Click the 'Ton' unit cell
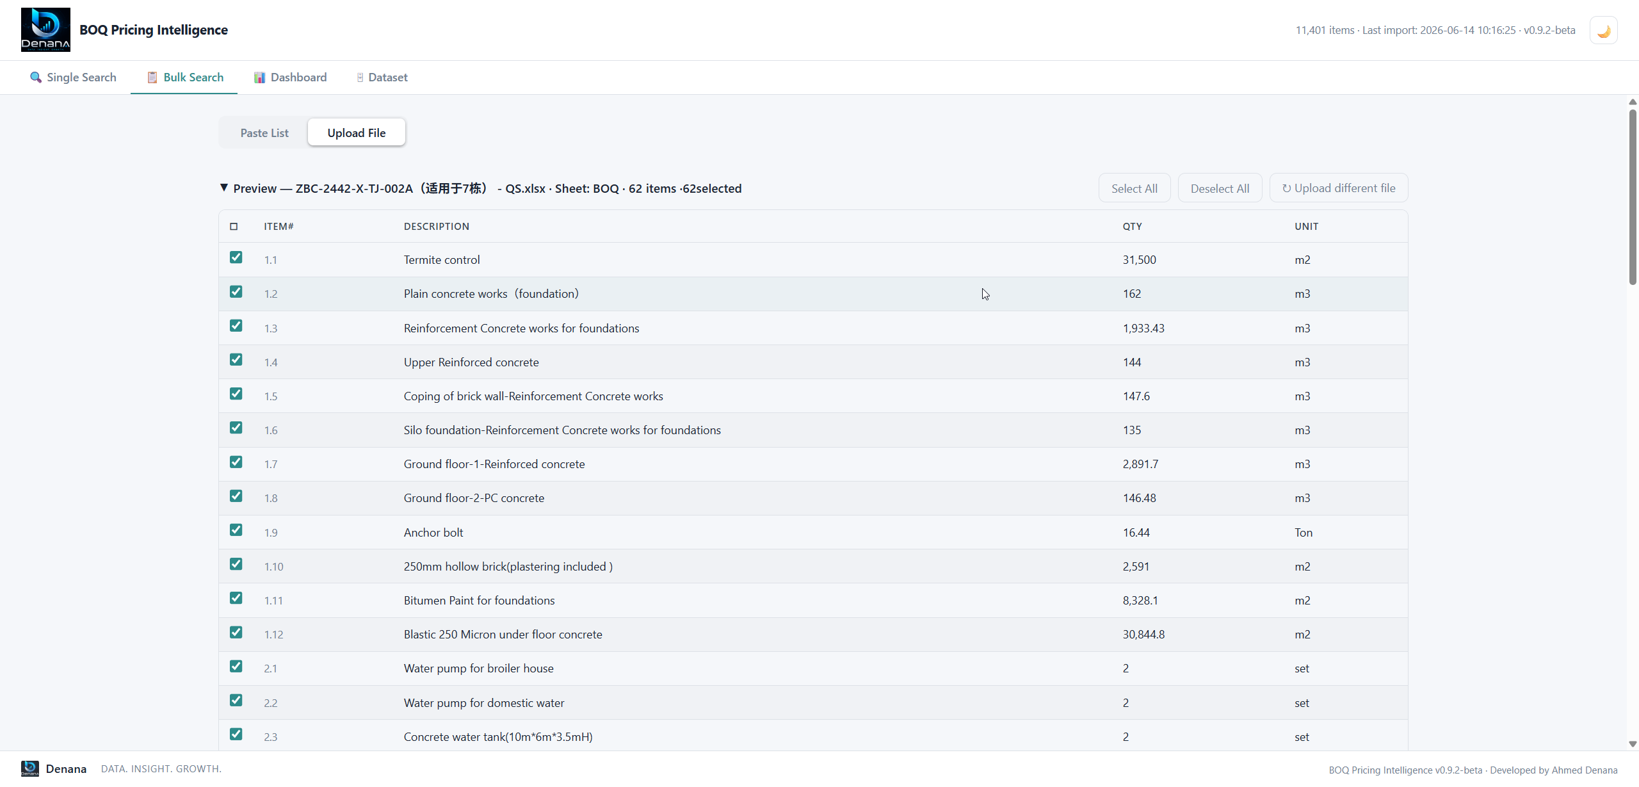Screen dimensions: 1639x787 (1304, 533)
